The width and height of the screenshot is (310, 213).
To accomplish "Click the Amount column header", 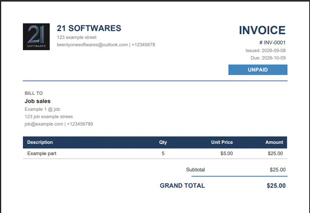I will 274,142.
